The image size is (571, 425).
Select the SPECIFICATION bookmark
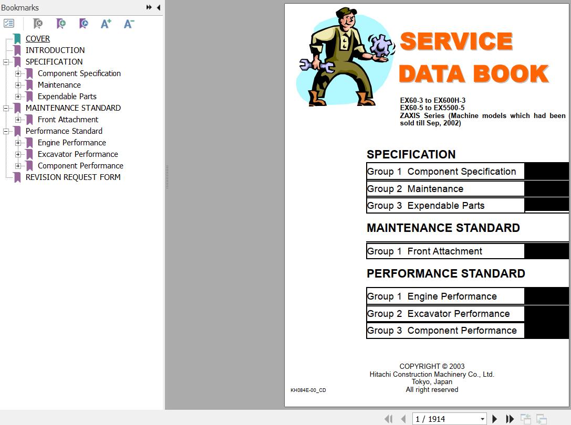[54, 62]
